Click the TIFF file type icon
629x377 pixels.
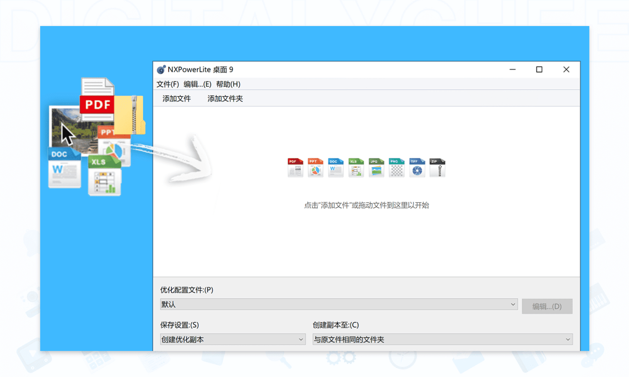click(417, 168)
